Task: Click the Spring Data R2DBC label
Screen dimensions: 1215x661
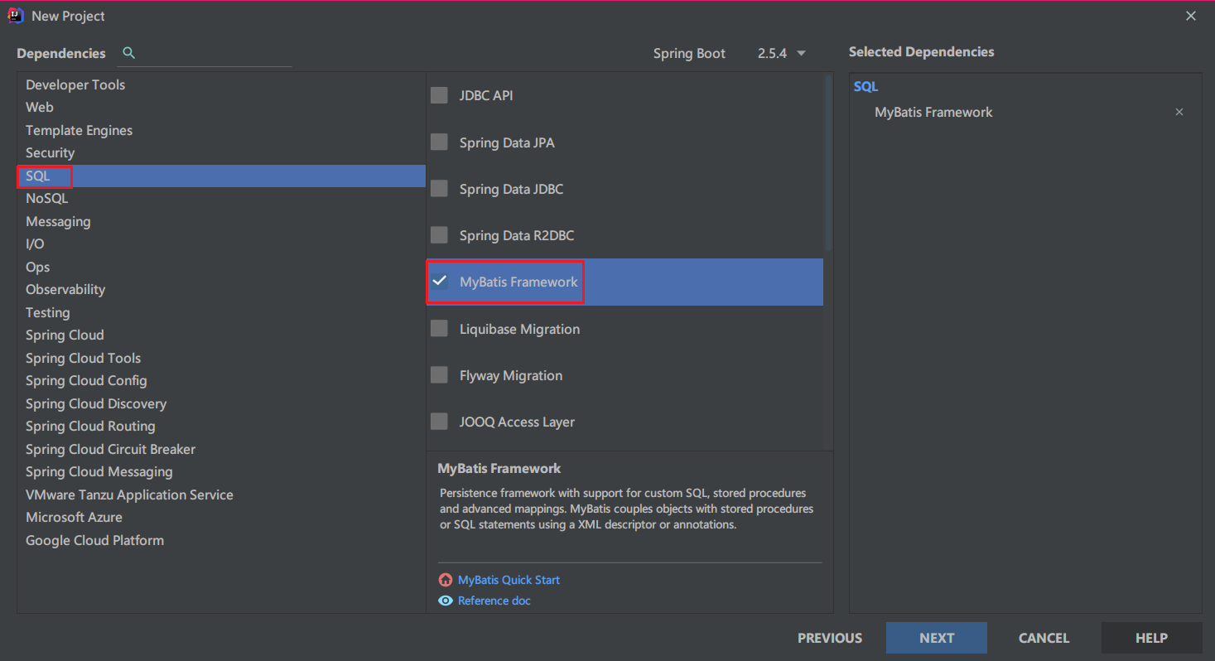Action: 517,235
